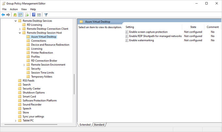Select Device and Resource Redirection folder
Viewport: 222px width, 132px height.
[x=50, y=45]
